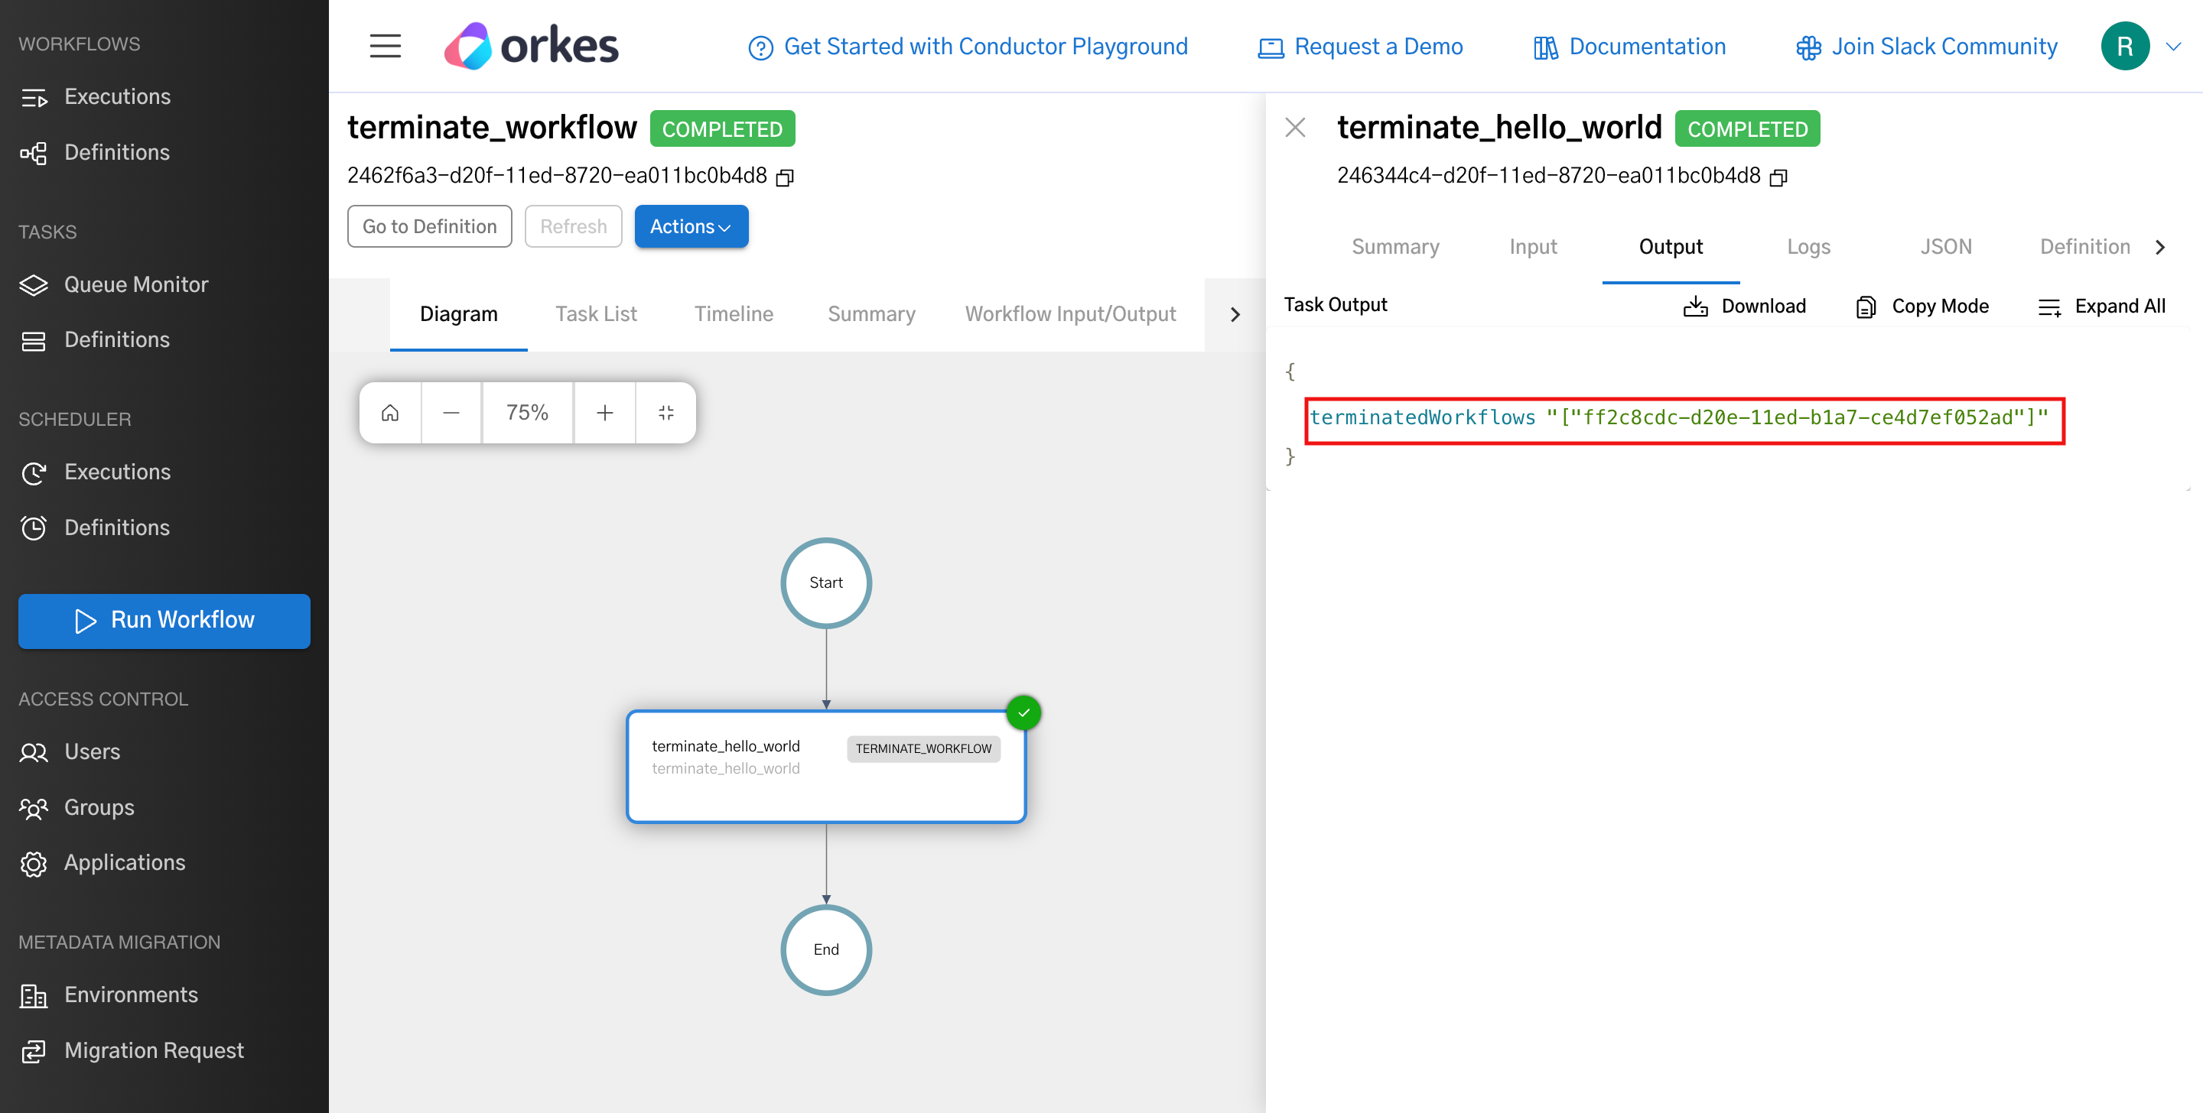Copy the terminate_workflow execution ID

click(x=786, y=177)
